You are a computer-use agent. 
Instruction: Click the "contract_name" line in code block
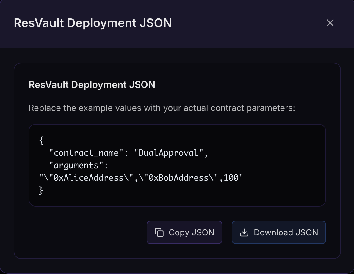128,153
